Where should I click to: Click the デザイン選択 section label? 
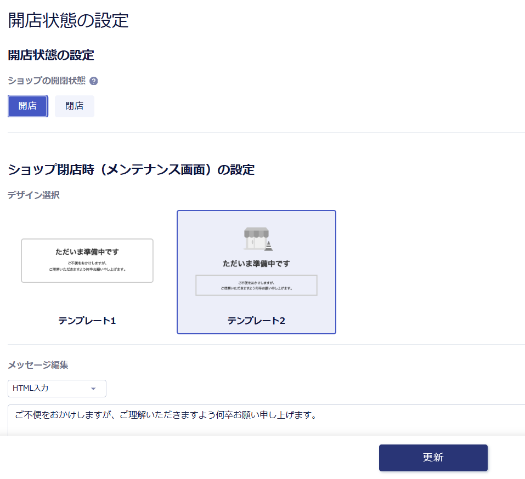[x=33, y=195]
